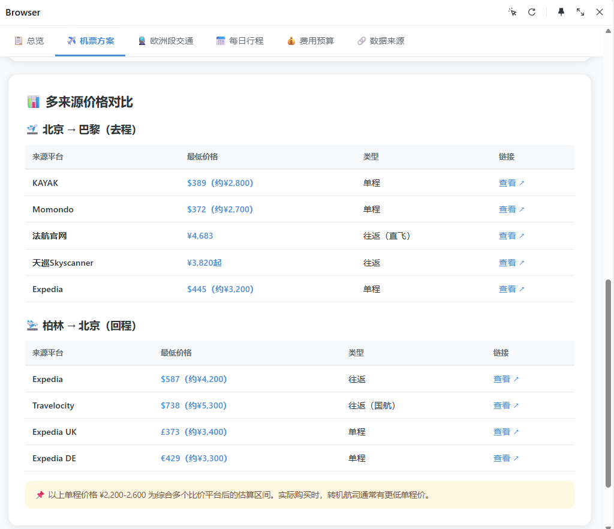The height and width of the screenshot is (529, 614).
Task: Go to the 费用预算 tab
Action: pos(310,41)
